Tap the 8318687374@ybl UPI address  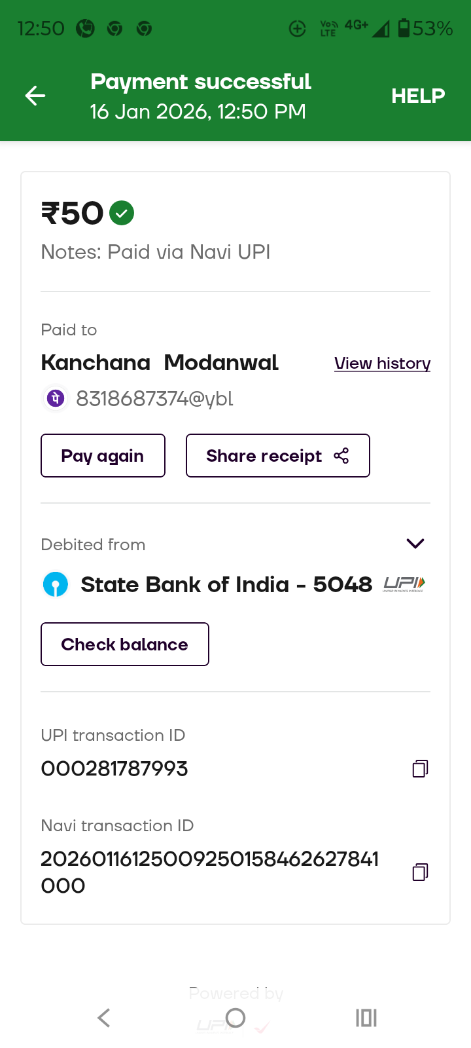[x=154, y=398]
